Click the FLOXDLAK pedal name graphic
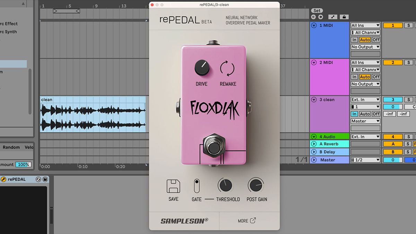416x234 pixels. (x=215, y=110)
